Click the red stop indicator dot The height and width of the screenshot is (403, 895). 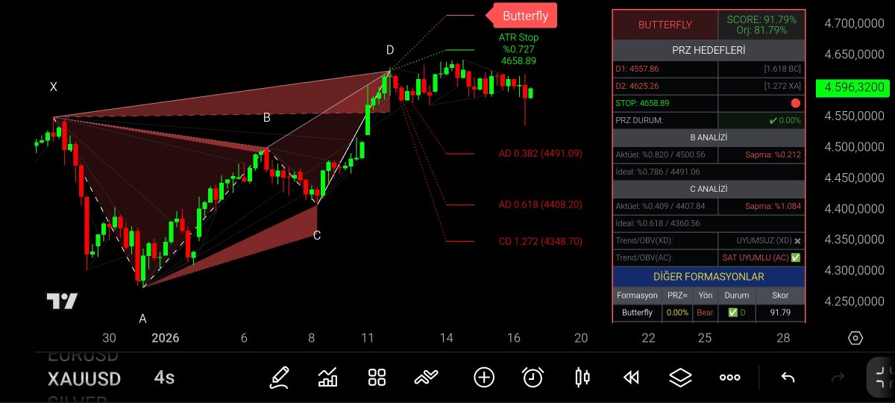click(795, 103)
